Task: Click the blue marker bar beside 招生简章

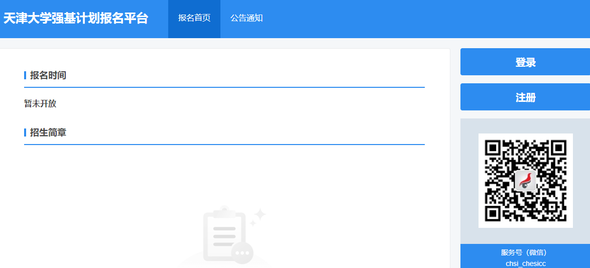Action: 25,132
